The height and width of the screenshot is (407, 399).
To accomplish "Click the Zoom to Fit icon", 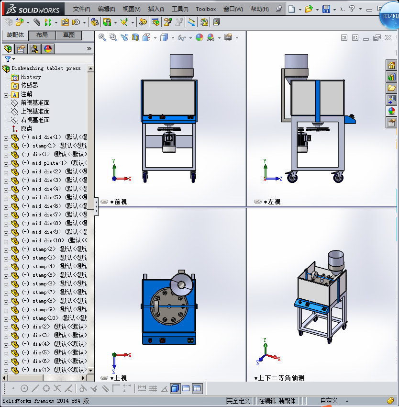I will (x=102, y=38).
